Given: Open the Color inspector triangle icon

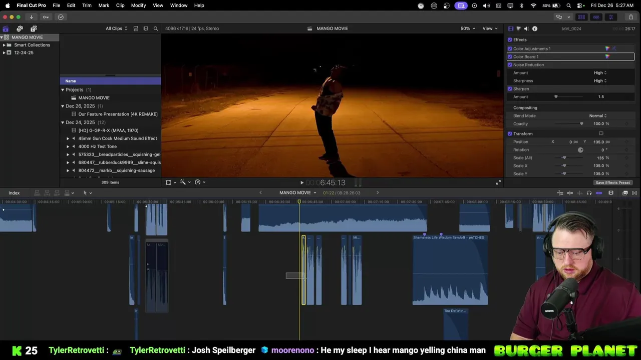Looking at the screenshot, I should click(518, 28).
